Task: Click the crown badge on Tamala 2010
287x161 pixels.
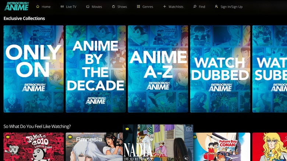Action: [8, 137]
